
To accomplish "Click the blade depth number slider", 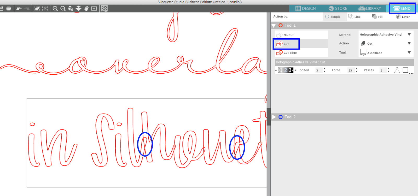I will coord(286,70).
